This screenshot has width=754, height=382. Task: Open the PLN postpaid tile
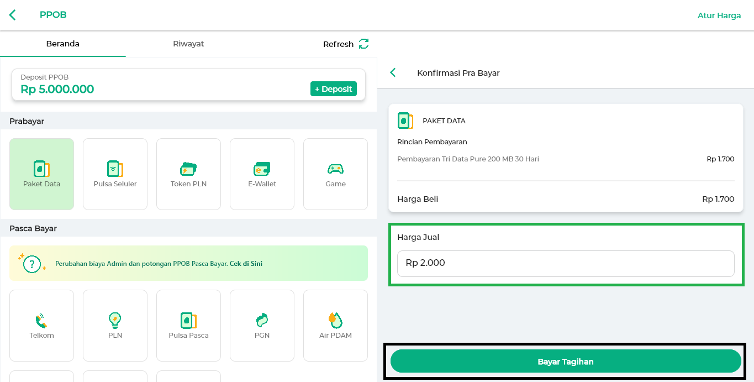[x=115, y=326]
